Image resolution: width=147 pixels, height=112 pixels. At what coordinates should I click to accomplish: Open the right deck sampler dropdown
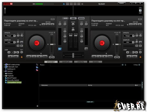pos(129,42)
